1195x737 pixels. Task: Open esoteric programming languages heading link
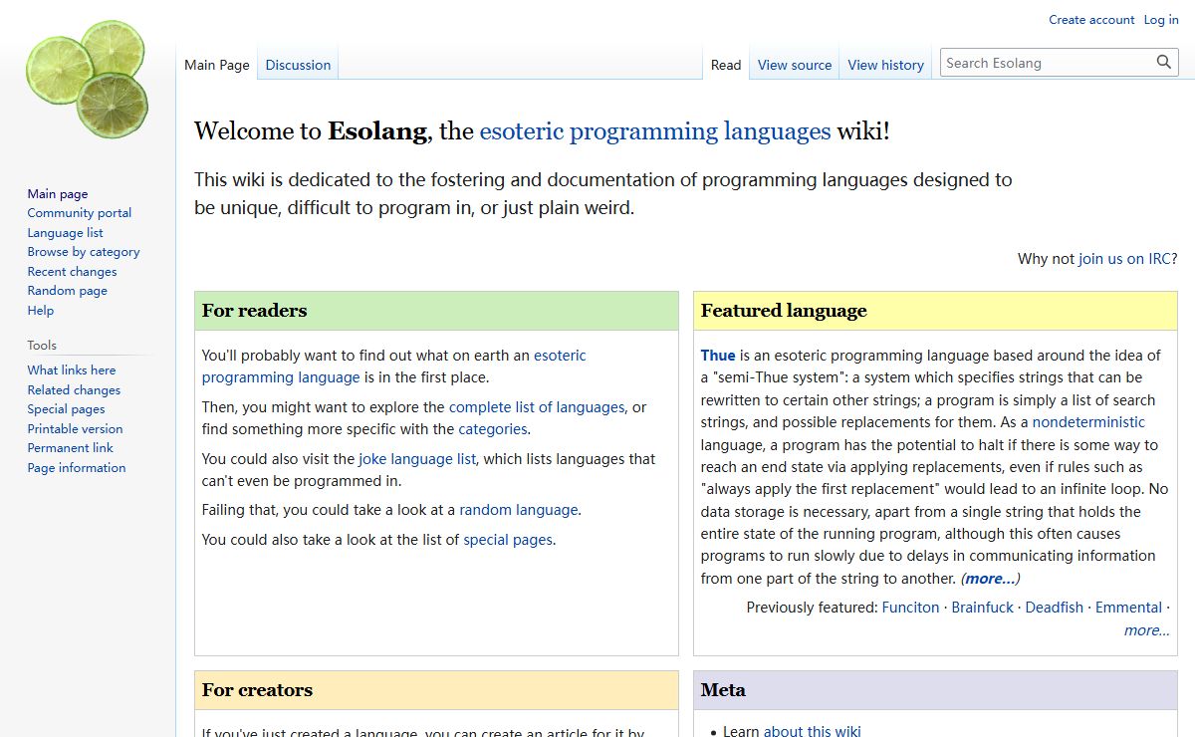(x=655, y=131)
